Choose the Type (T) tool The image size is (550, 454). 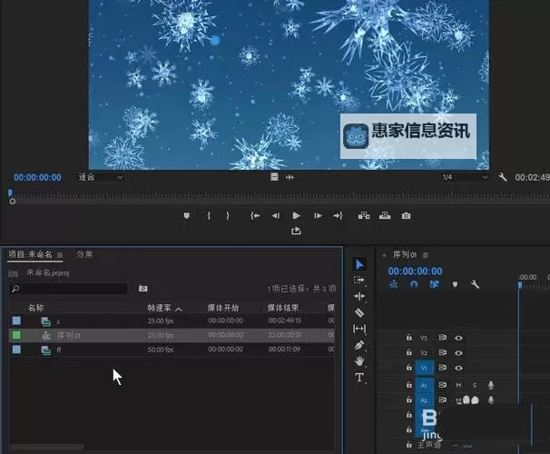pos(359,377)
